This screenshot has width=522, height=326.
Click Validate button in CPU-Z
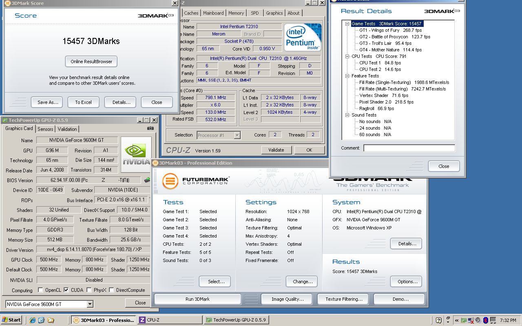pyautogui.click(x=276, y=150)
